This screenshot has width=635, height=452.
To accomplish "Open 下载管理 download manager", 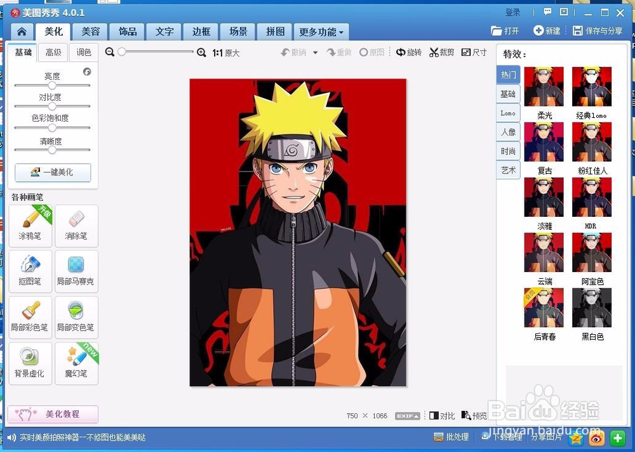I will 502,437.
